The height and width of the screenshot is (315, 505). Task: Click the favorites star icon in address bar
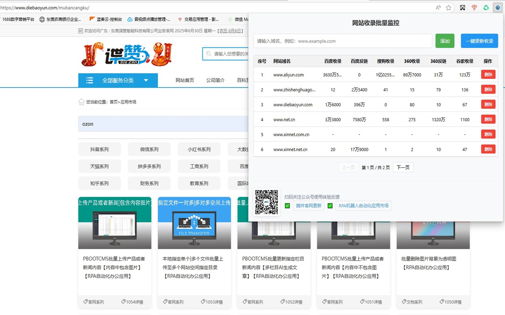tap(449, 7)
